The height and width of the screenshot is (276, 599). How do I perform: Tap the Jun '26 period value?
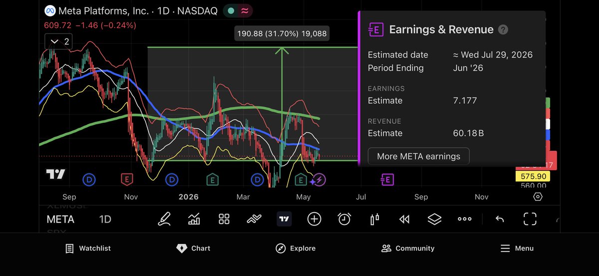pyautogui.click(x=469, y=68)
